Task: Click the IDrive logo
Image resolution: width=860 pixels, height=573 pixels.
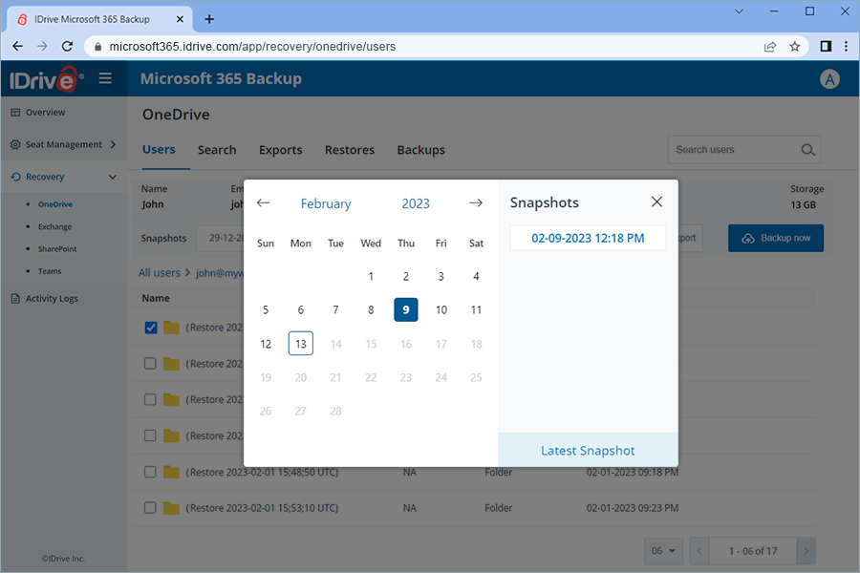Action: pyautogui.click(x=46, y=79)
